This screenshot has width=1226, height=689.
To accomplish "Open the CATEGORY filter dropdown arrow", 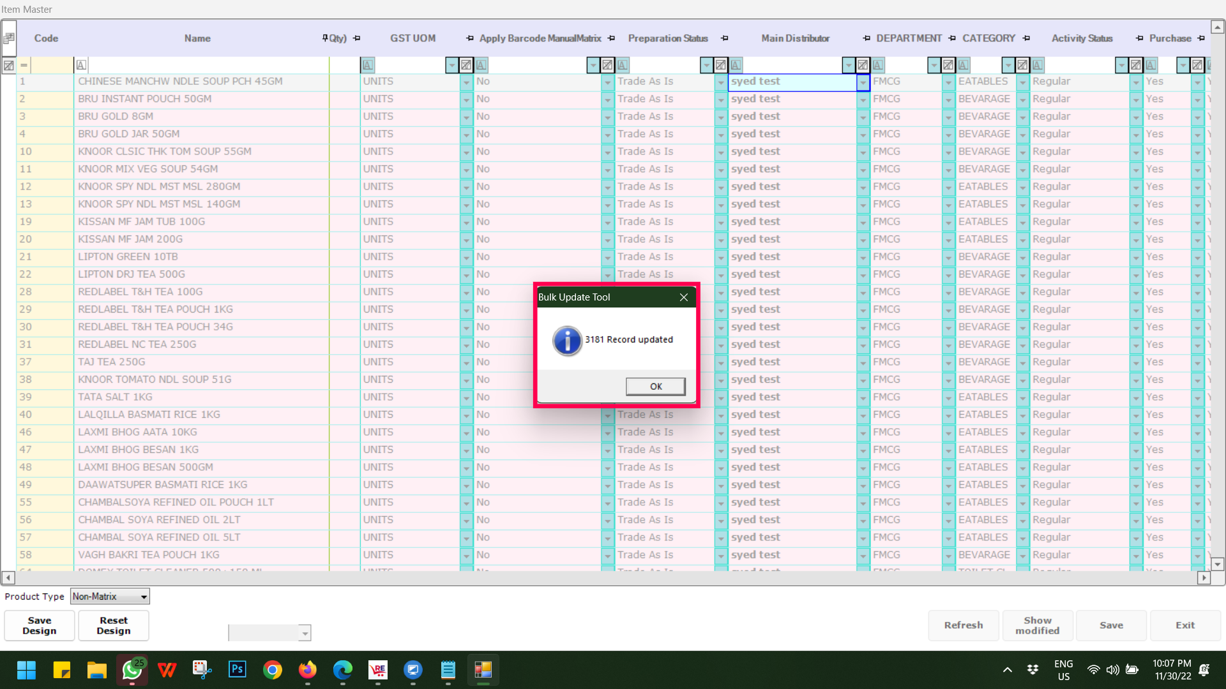I will click(1008, 65).
